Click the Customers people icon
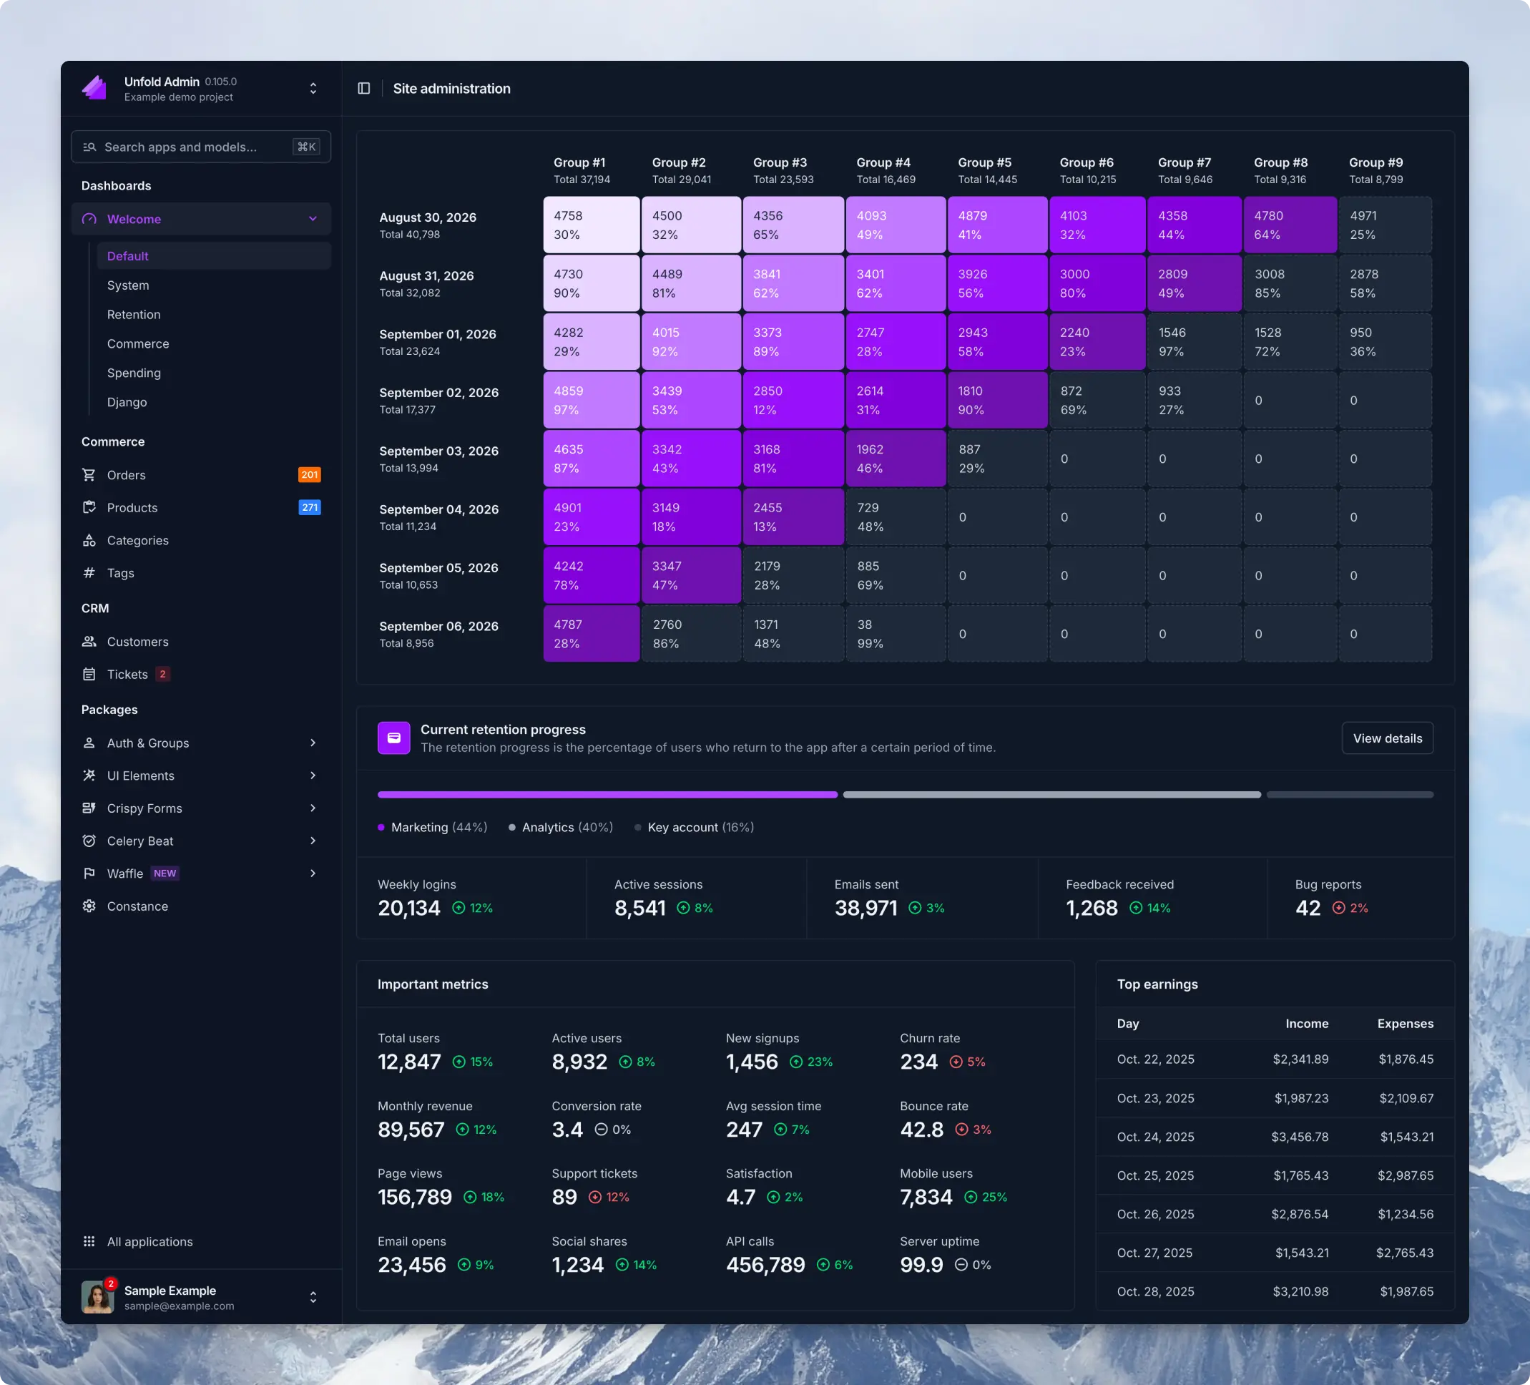 [89, 642]
